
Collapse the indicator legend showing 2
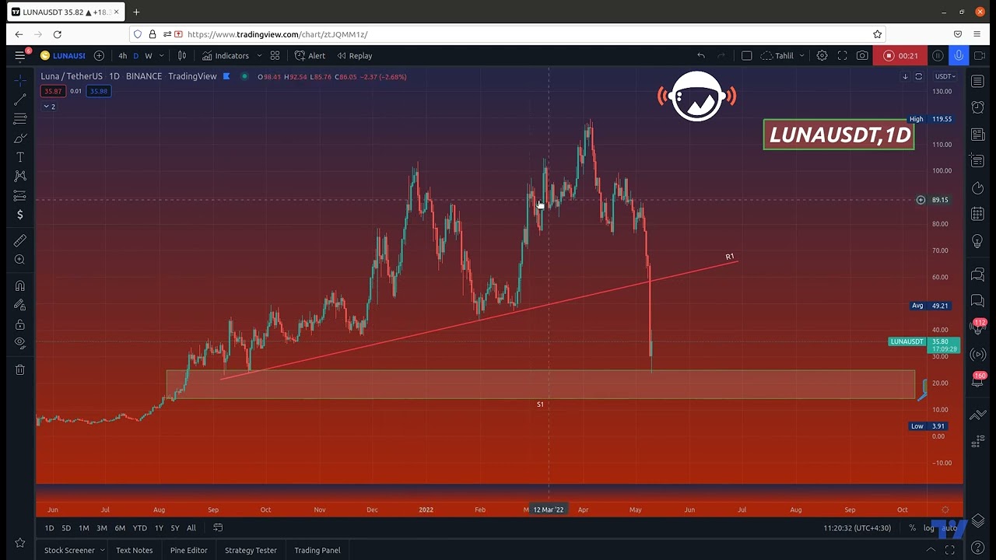(49, 106)
